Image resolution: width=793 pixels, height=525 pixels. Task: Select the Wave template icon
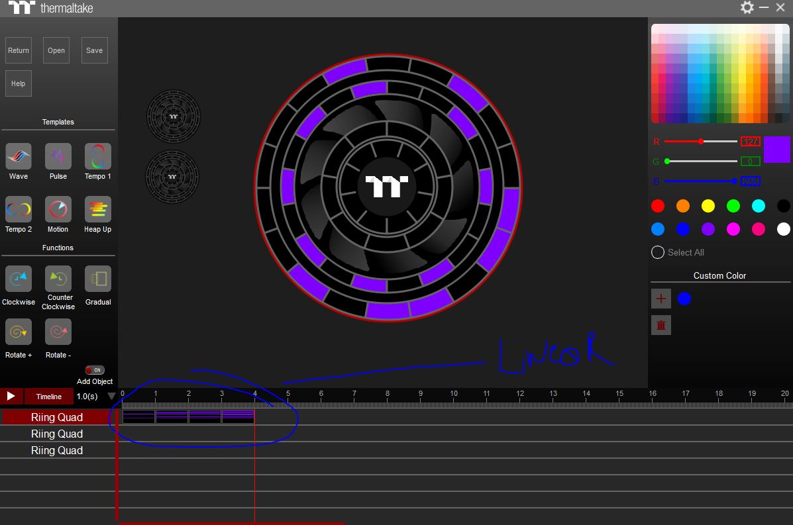pyautogui.click(x=19, y=157)
